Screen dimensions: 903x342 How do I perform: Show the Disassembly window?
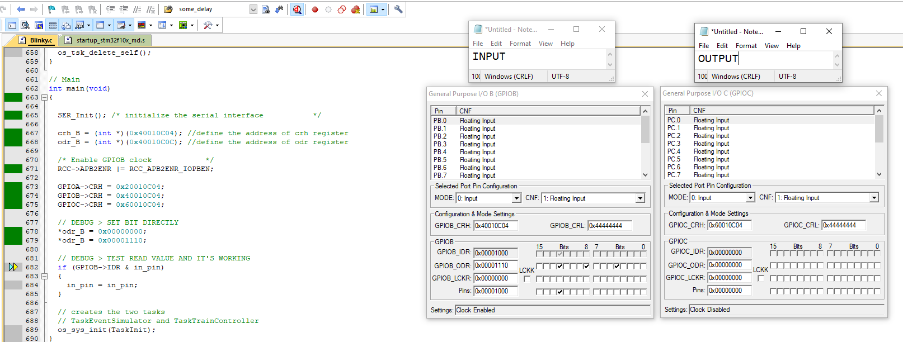pos(25,25)
